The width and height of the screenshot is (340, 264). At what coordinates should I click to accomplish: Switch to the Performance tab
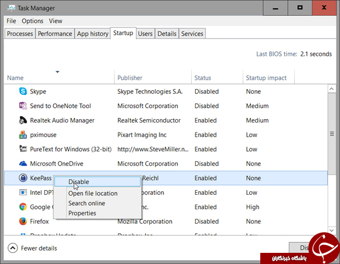(x=55, y=33)
